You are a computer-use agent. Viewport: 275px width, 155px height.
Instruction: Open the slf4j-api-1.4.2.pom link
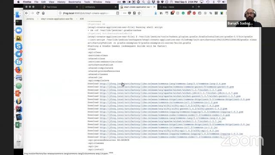point(159,105)
